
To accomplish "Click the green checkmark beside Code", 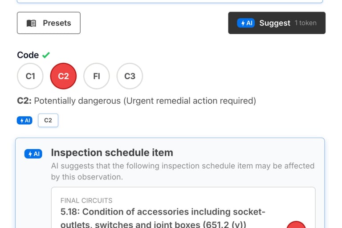I will click(46, 55).
